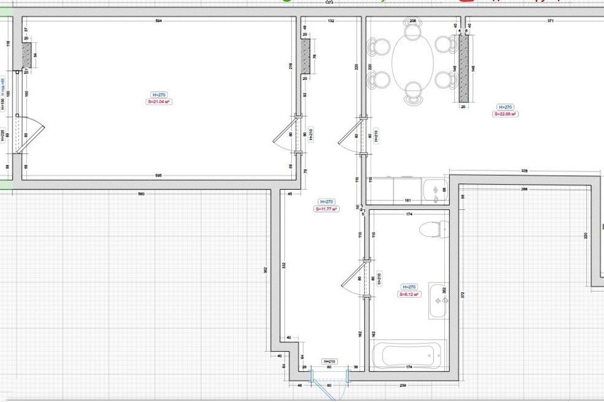The height and width of the screenshot is (402, 604).
Task: Select the 594 dimension at top of left room
Action: click(x=159, y=21)
